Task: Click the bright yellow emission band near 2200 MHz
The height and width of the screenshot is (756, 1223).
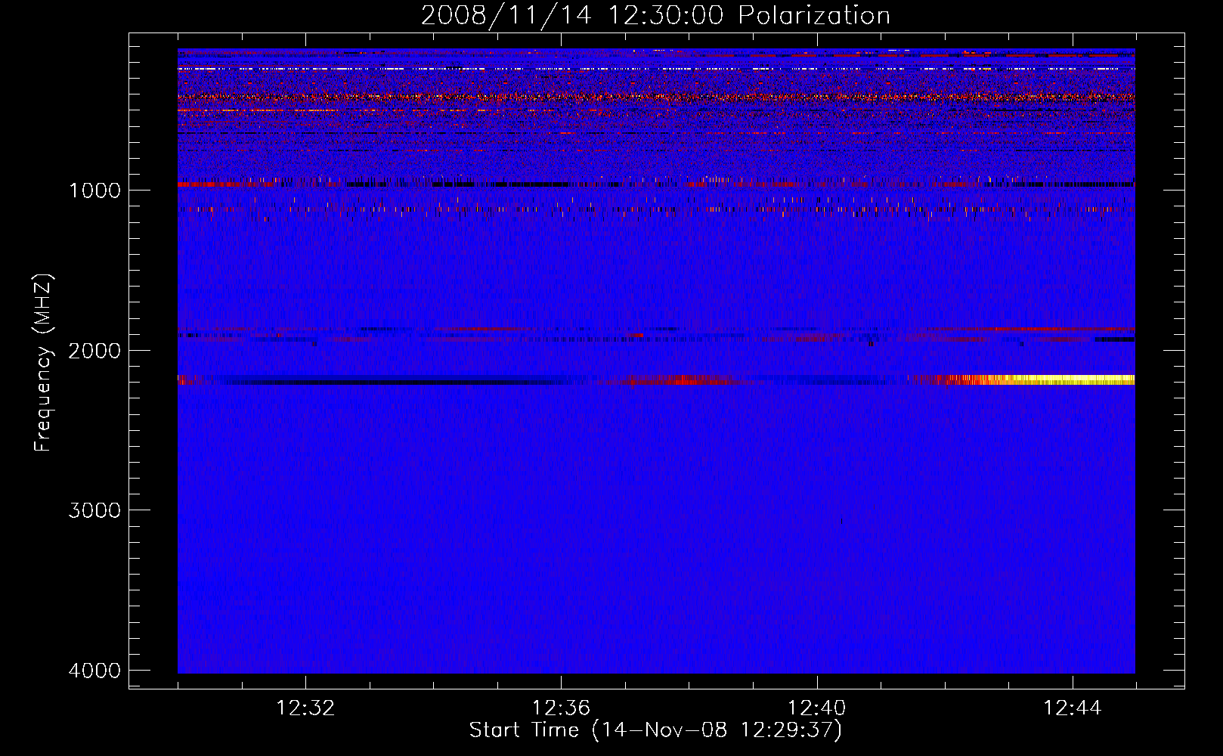Action: point(1058,380)
